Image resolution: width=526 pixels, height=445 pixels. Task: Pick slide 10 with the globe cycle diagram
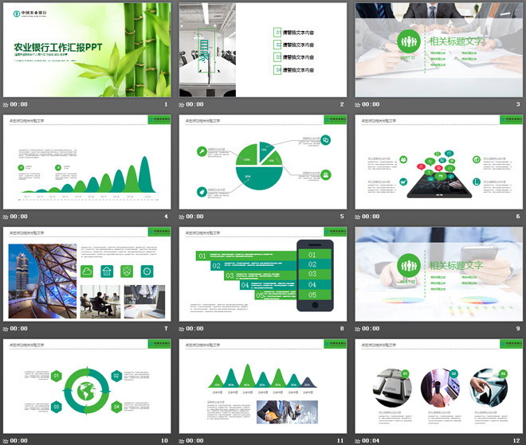[86, 386]
